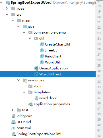Click the main folder icon
Image resolution: width=103 pixels, height=138 pixels.
(19, 20)
